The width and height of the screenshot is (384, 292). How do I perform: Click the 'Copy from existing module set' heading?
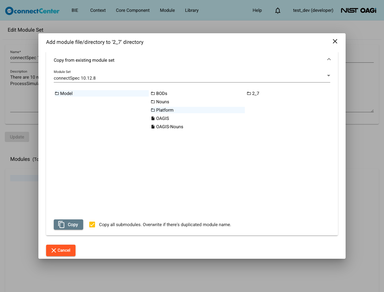pos(84,60)
